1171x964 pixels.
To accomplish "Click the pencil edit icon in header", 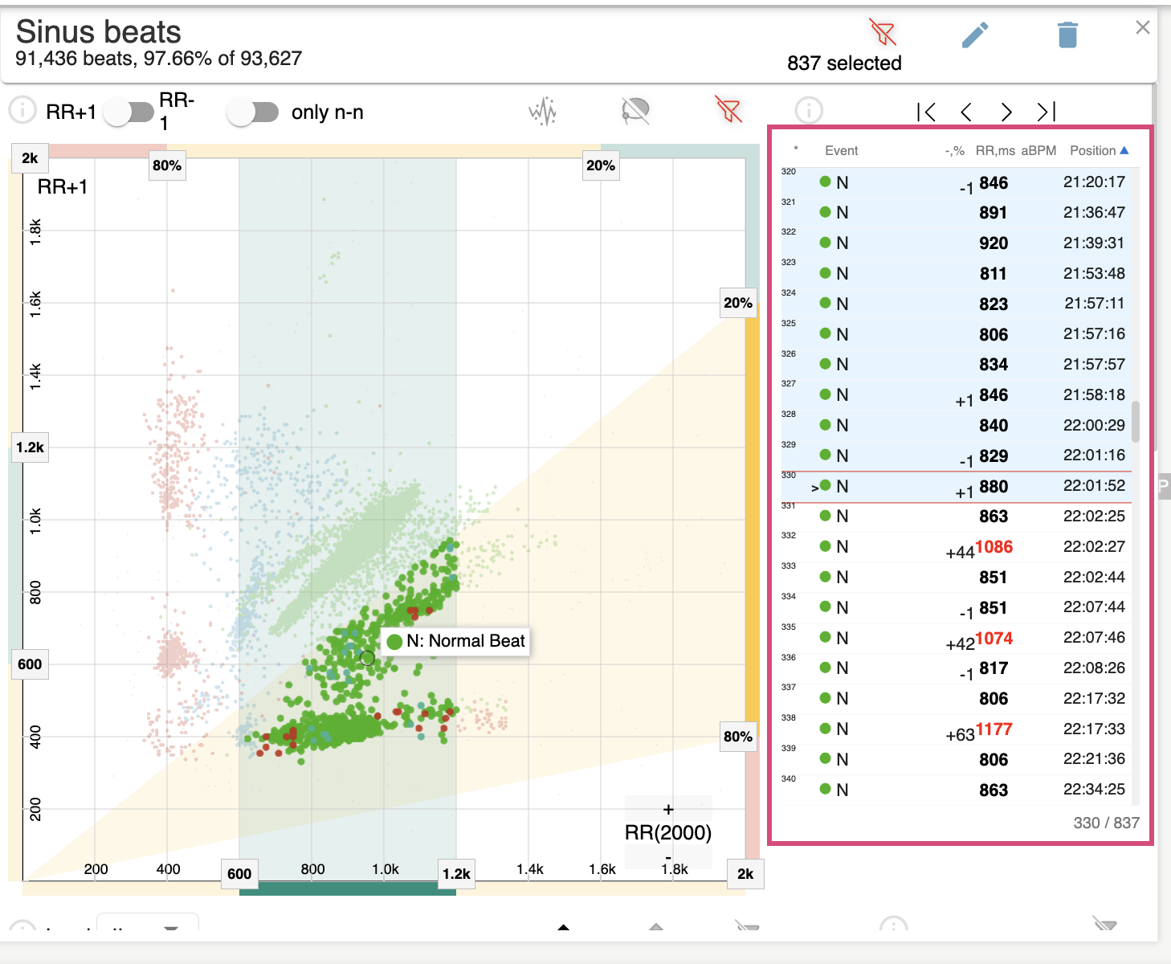I will pos(975,35).
